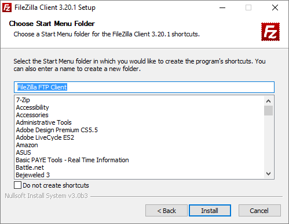The image size is (289, 224).
Task: Cancel the FileZilla setup
Action: tap(259, 211)
